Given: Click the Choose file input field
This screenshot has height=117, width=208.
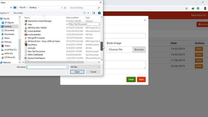Looking at the screenshot, I should coord(120,49).
